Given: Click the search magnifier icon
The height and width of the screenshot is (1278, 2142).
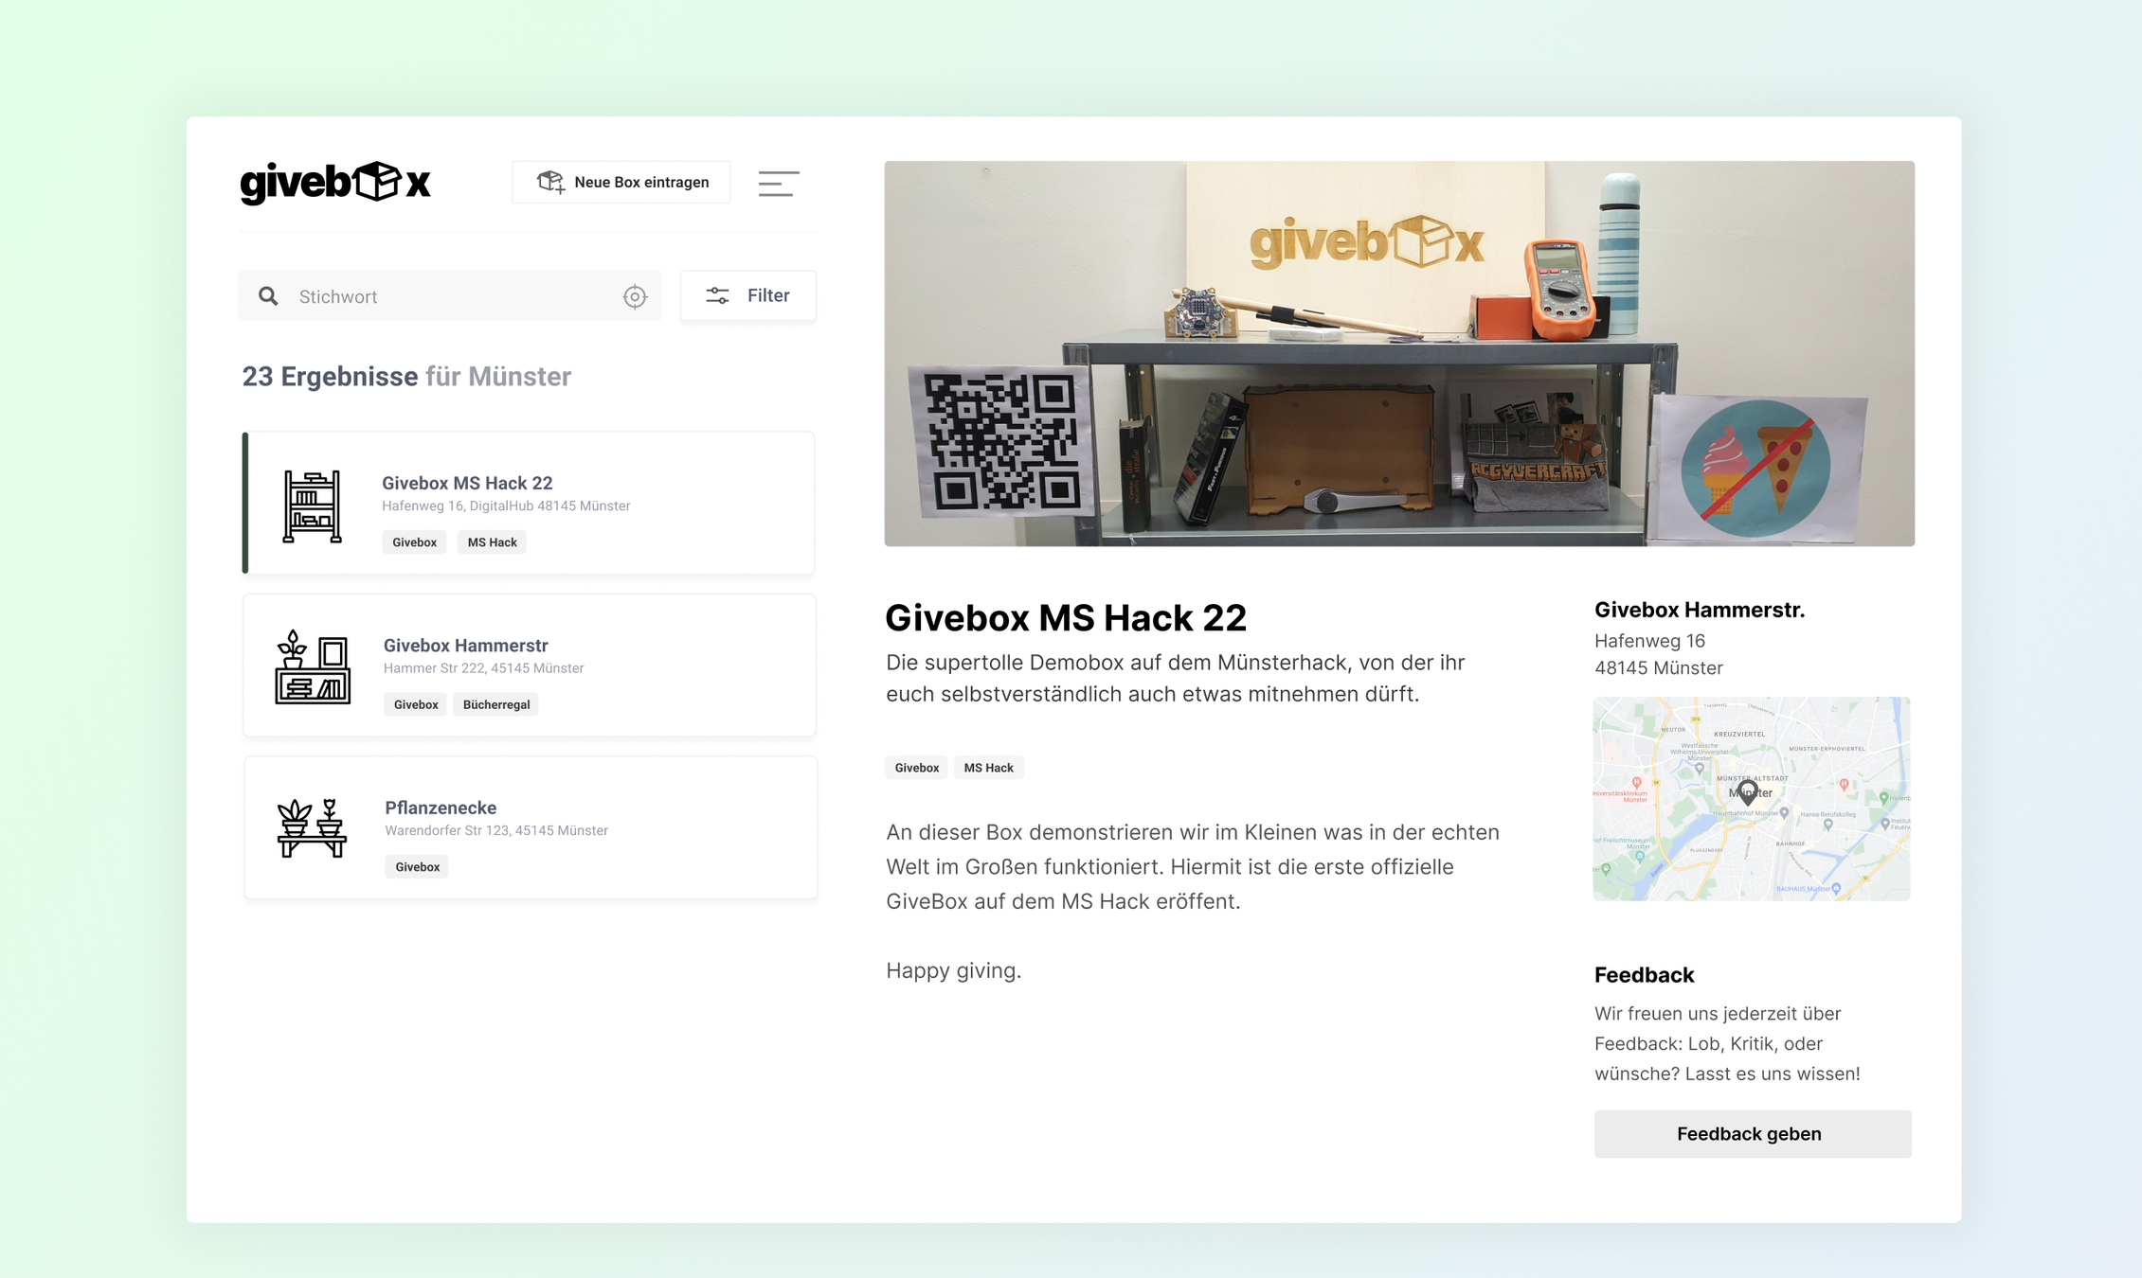Looking at the screenshot, I should pos(269,296).
